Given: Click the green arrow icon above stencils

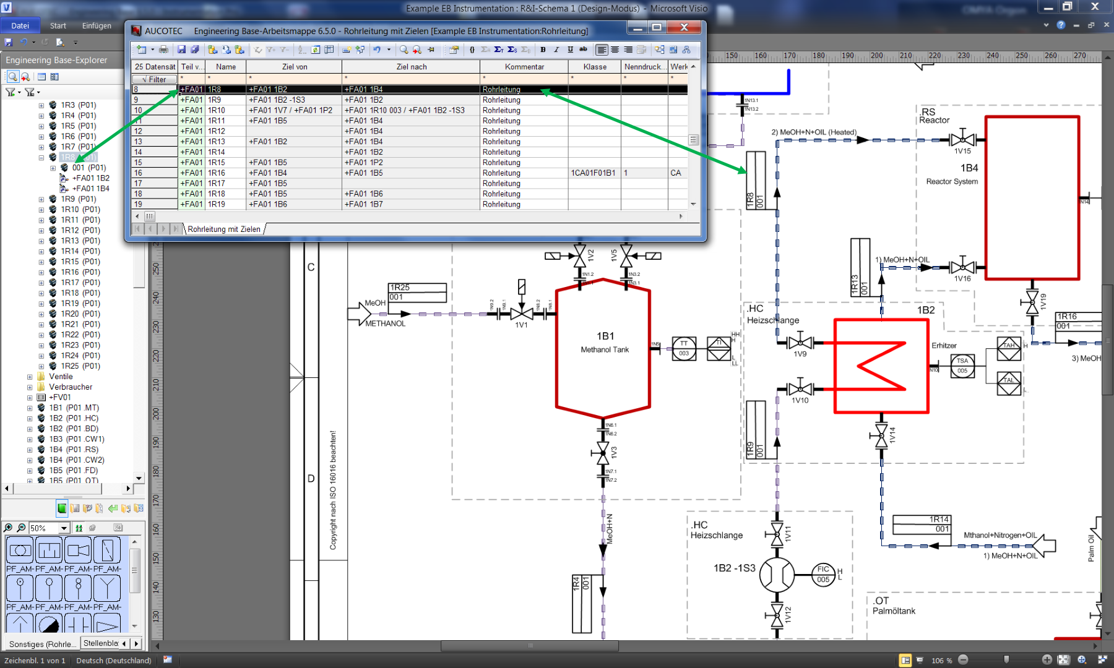Looking at the screenshot, I should [x=113, y=508].
